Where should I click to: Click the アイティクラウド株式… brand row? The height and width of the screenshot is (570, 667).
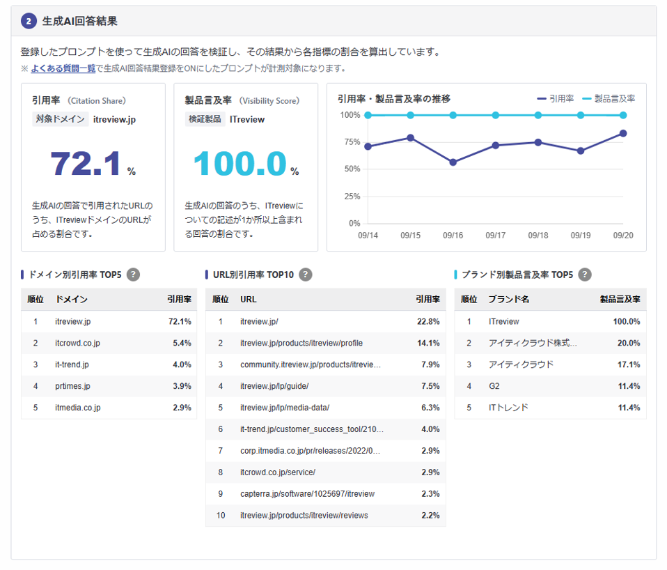(x=551, y=343)
